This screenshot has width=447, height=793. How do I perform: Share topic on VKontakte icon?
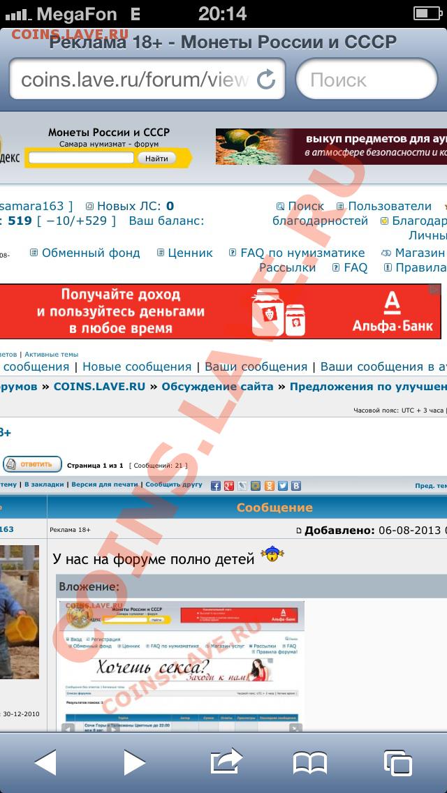click(296, 486)
